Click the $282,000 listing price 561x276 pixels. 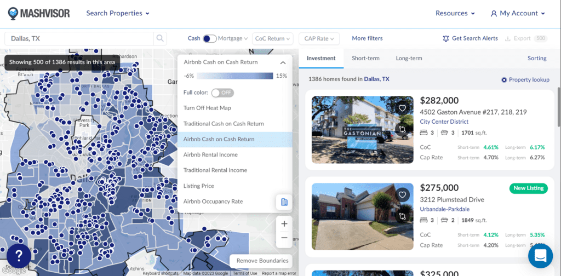[439, 100]
